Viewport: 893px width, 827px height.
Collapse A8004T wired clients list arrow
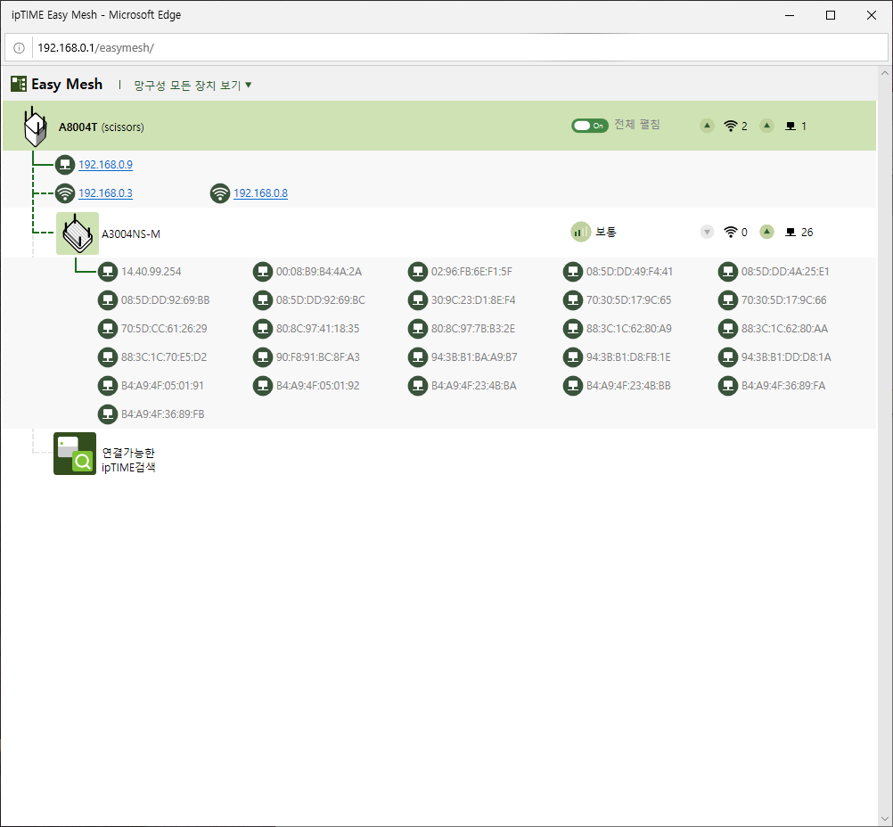coord(767,126)
